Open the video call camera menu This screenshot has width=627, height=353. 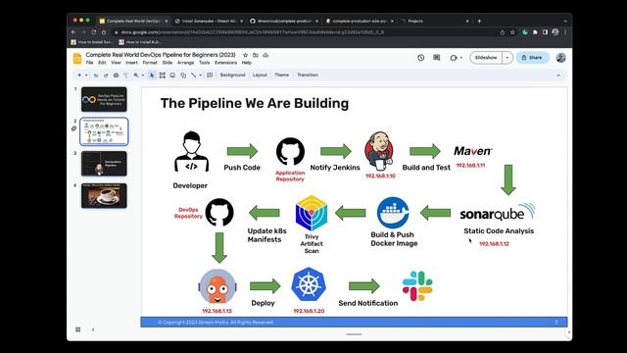coord(456,58)
